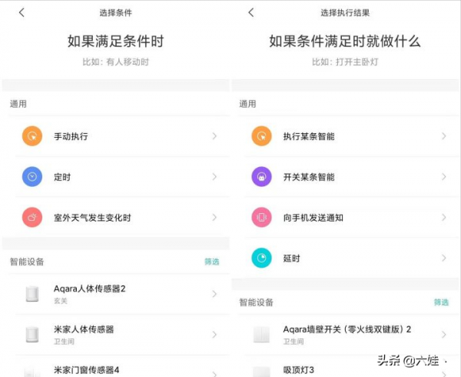Tap the orange 手动执行 icon
Screen dimensions: 461x377
[x=32, y=136]
